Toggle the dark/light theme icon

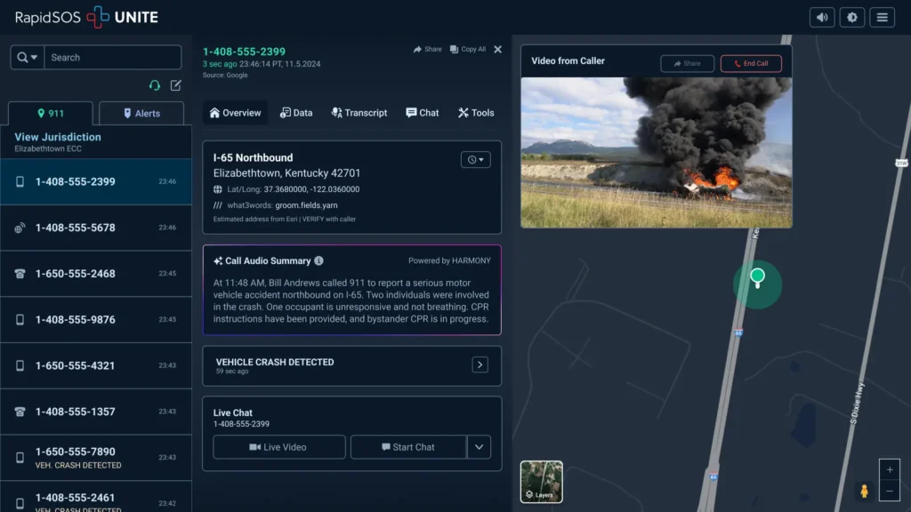[x=851, y=17]
